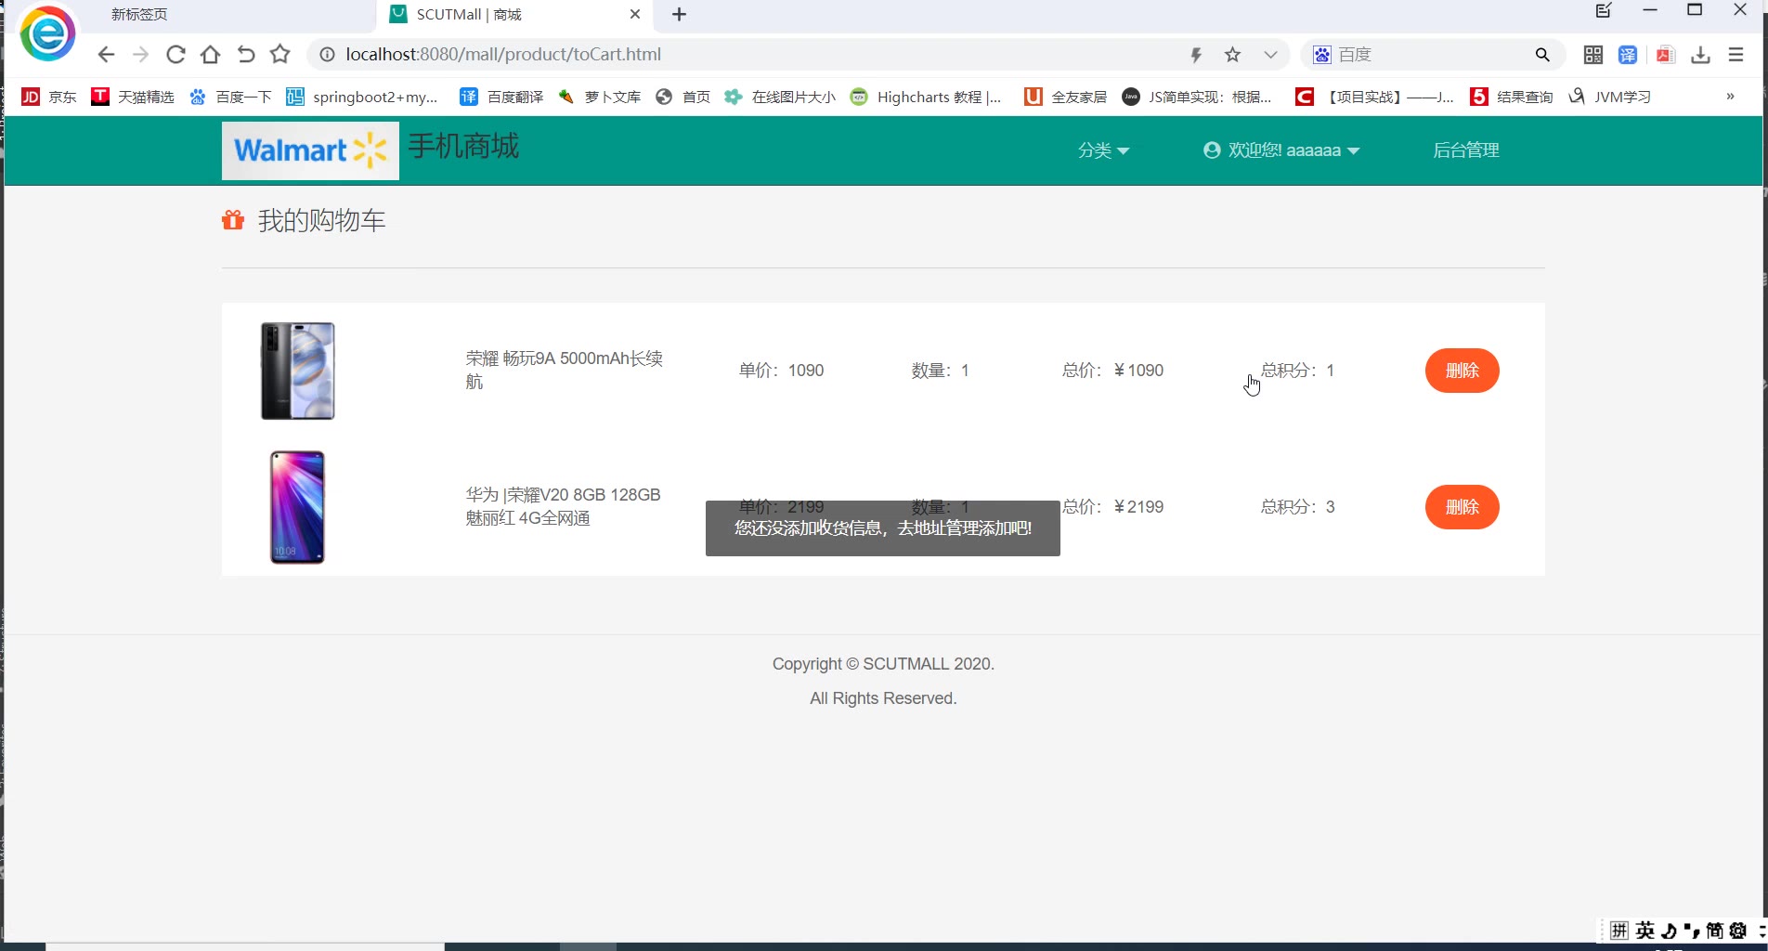Image resolution: width=1768 pixels, height=951 pixels.
Task: Open the JVM学习 bookmark
Action: [x=1609, y=97]
